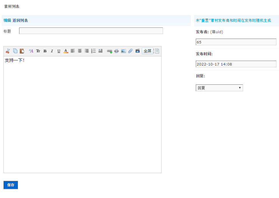Click the 发布者: label
This screenshot has height=198, width=279.
(x=202, y=32)
